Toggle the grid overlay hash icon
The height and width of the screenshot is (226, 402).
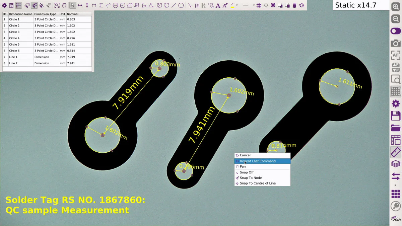point(259,5)
